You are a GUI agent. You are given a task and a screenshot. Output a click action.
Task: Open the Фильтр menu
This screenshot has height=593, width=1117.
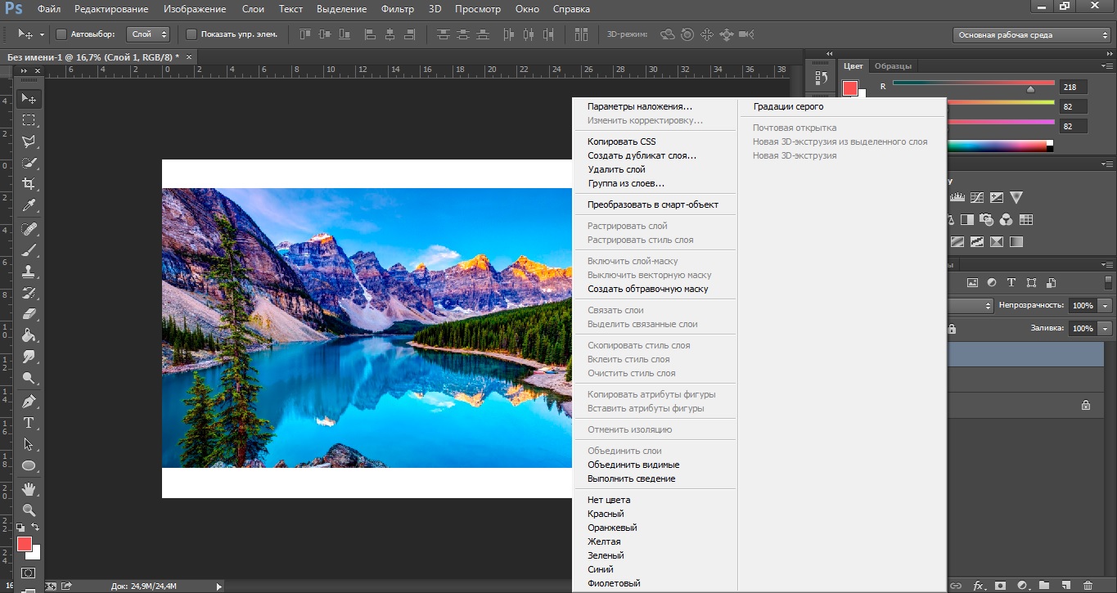tap(398, 9)
